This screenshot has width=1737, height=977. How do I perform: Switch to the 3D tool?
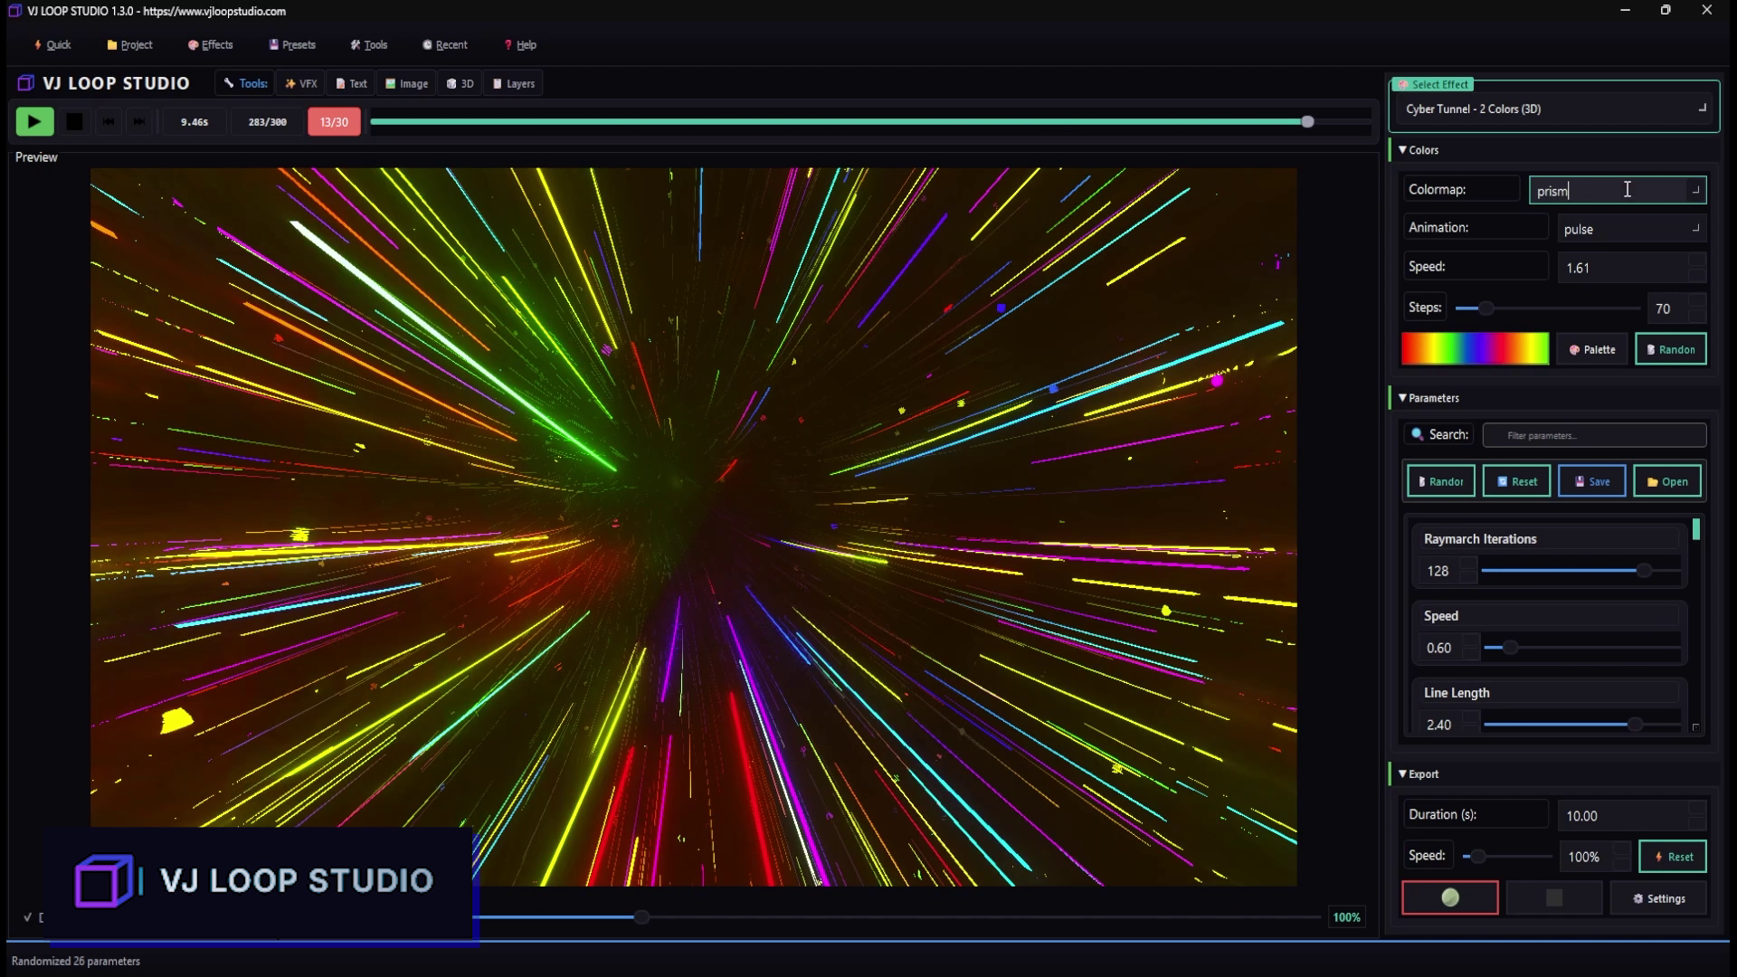coord(460,82)
